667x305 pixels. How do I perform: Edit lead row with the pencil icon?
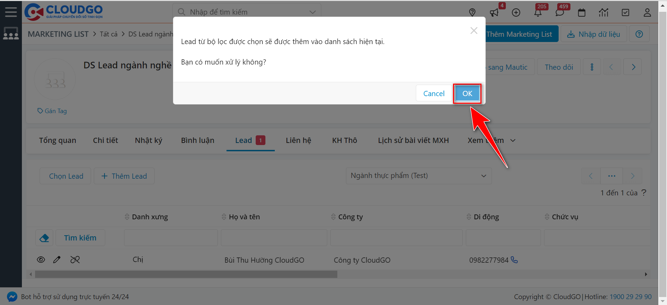(x=57, y=260)
